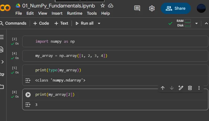Check cloud save status icon

point(111,6)
